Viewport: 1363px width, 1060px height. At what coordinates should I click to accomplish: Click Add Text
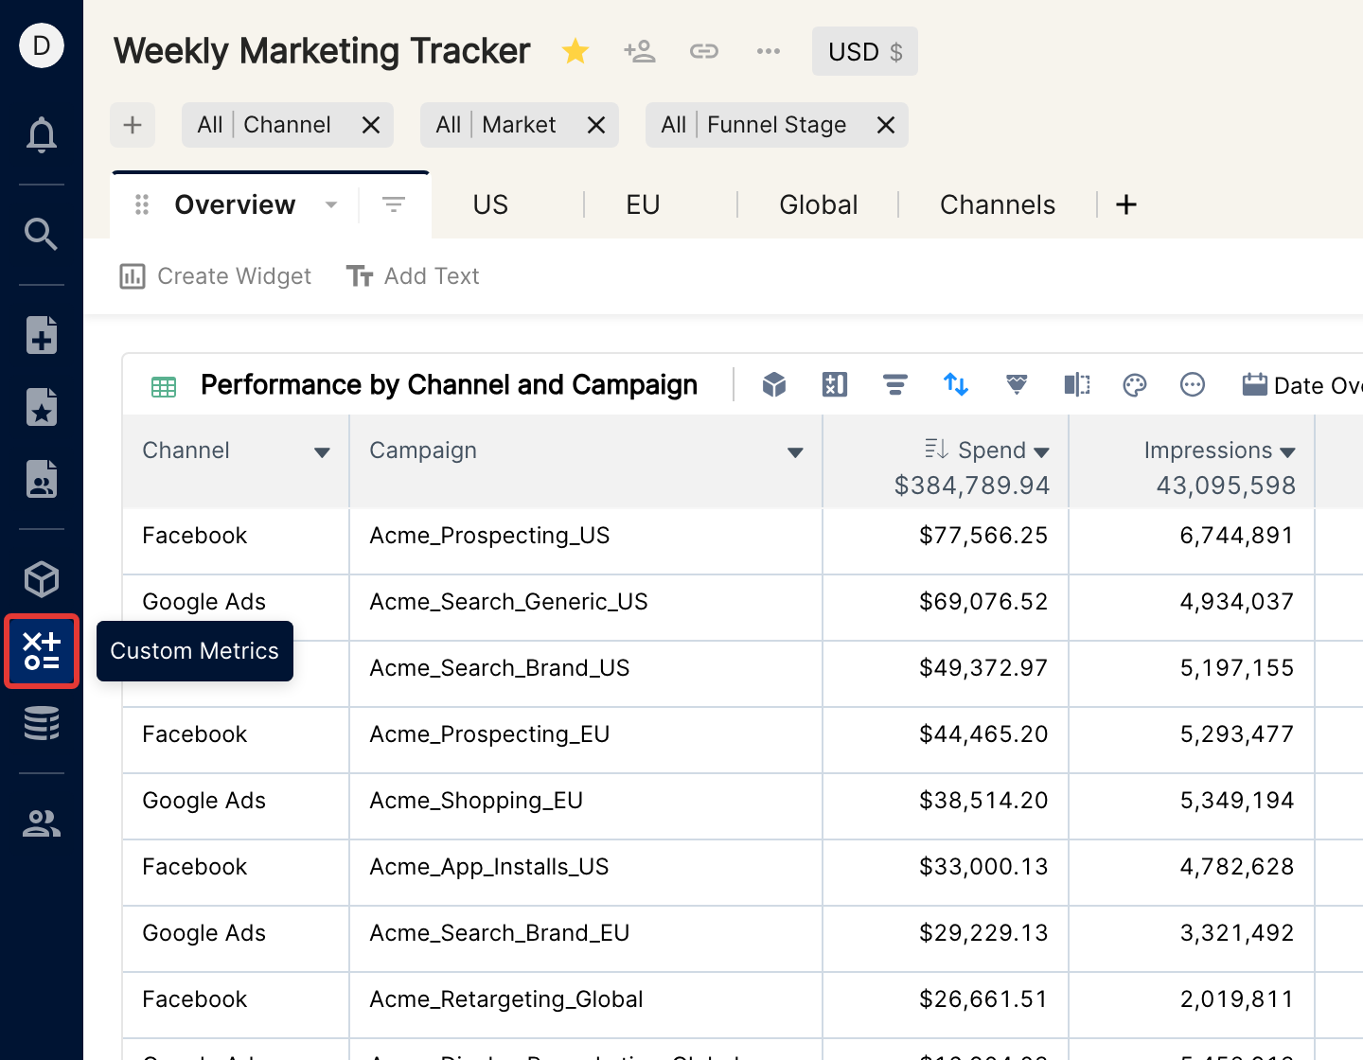(x=413, y=276)
